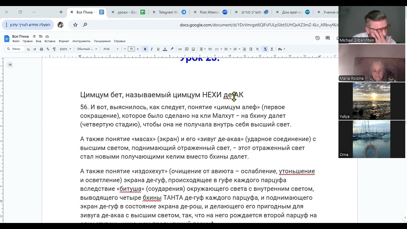Screen dimensions: 407x229
Task: Run spelling and grammar check icon
Action: point(48,49)
